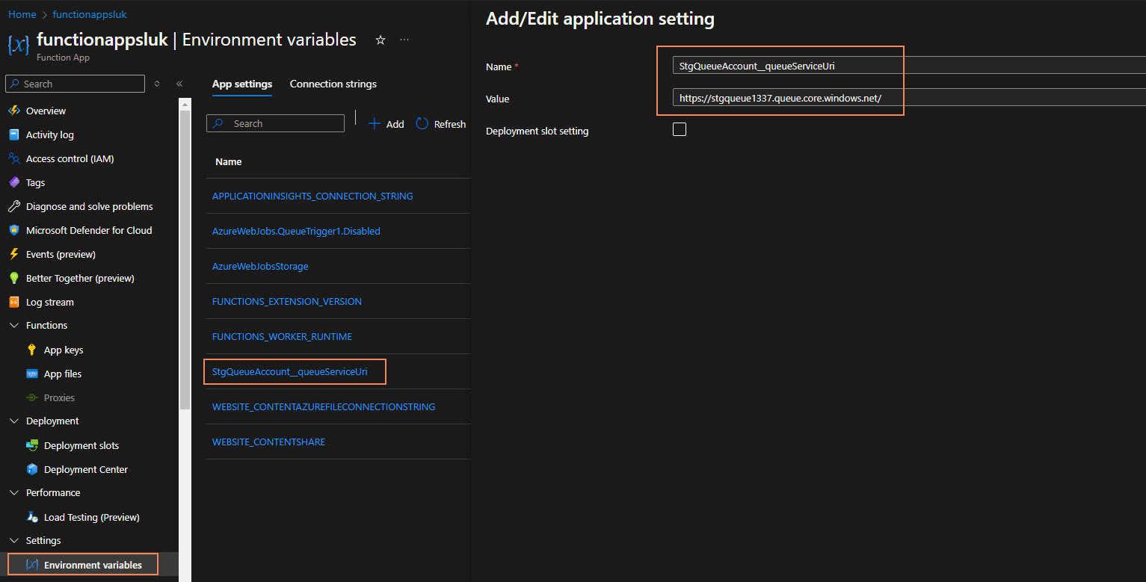Click the sidebar search expand/collapse arrows
The height and width of the screenshot is (582, 1146).
157,84
